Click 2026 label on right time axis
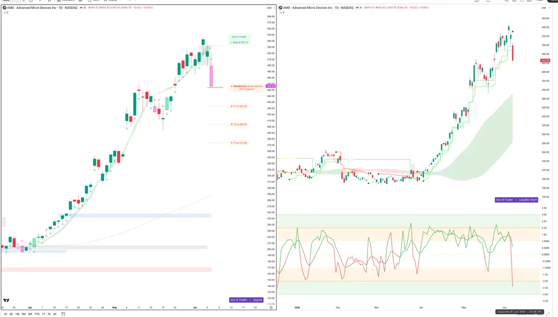 (x=298, y=307)
